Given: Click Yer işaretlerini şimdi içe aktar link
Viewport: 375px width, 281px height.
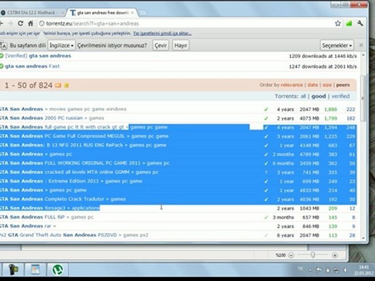Looking at the screenshot, I should pyautogui.click(x=162, y=34).
